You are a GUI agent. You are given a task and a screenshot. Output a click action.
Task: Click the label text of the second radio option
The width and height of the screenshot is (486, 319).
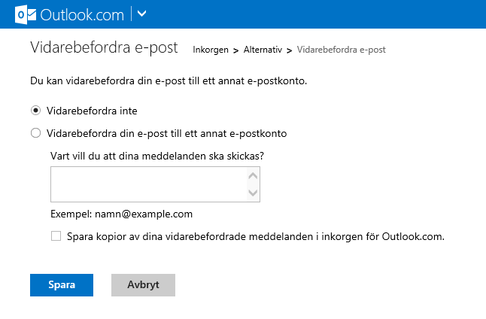167,133
